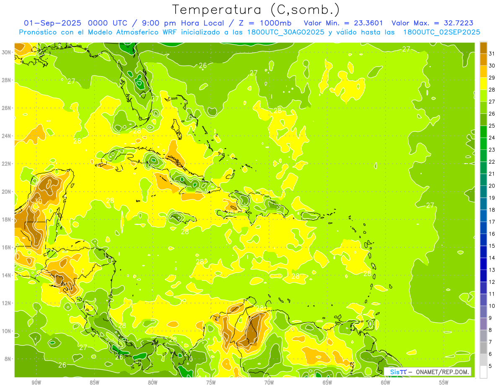Image resolution: width=503 pixels, height=388 pixels.
Task: Click the "31" color scale label
Action: coord(492,54)
